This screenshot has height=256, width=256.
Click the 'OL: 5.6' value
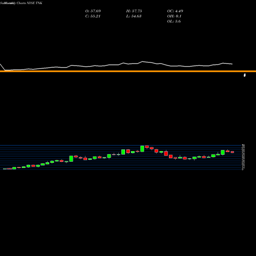click(174, 22)
